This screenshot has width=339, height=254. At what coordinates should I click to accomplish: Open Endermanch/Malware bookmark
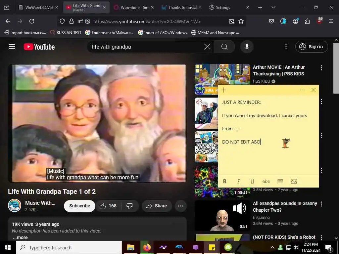[109, 33]
